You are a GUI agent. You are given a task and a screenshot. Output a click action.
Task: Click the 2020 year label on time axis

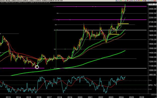point(80,97)
